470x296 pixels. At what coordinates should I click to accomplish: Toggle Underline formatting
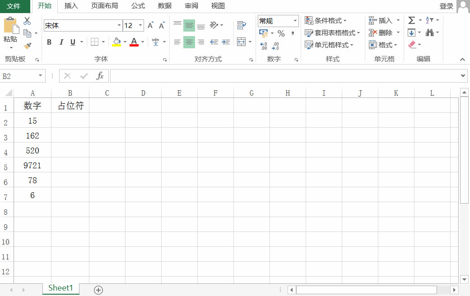click(73, 42)
